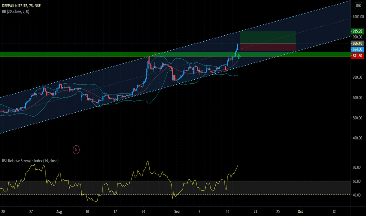The width and height of the screenshot is (366, 216).
Task: Click the earnings 'E' marker icon
Action: click(76, 150)
